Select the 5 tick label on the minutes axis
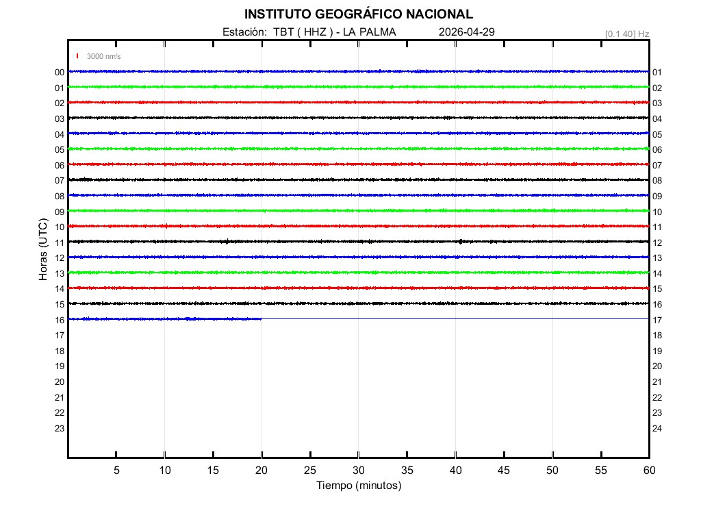The width and height of the screenshot is (701, 526). [116, 470]
